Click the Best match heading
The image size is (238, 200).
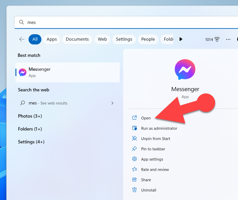tap(29, 55)
